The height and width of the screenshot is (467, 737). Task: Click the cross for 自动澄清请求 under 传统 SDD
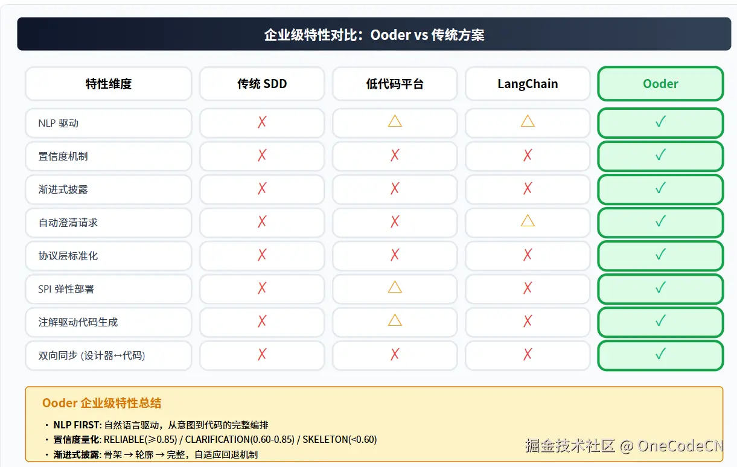(x=262, y=222)
